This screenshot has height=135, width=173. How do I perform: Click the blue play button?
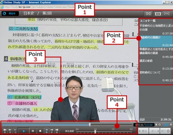(x=24, y=131)
